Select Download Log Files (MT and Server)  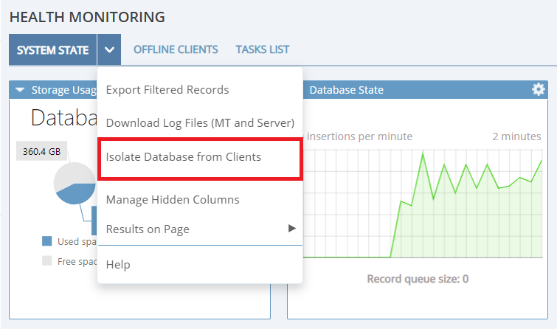pyautogui.click(x=200, y=122)
